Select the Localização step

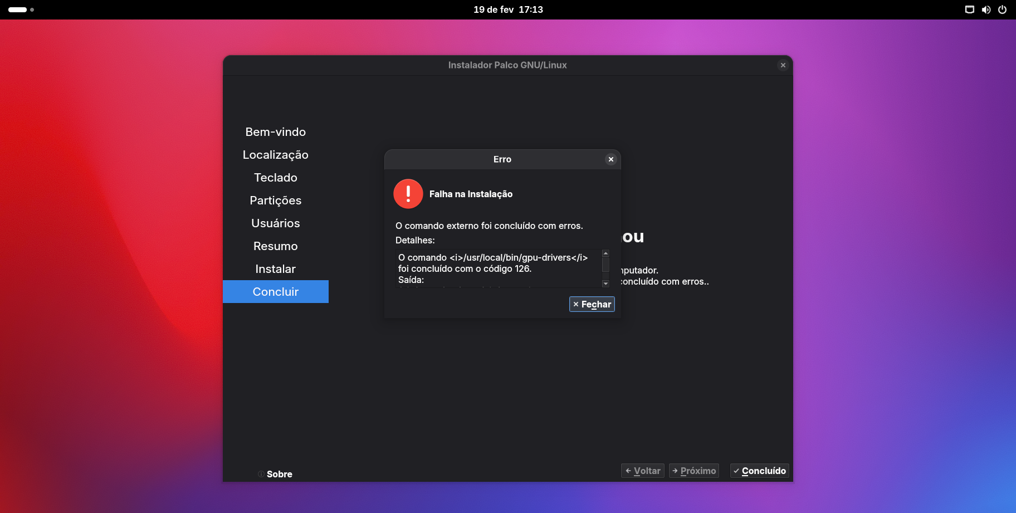(275, 155)
